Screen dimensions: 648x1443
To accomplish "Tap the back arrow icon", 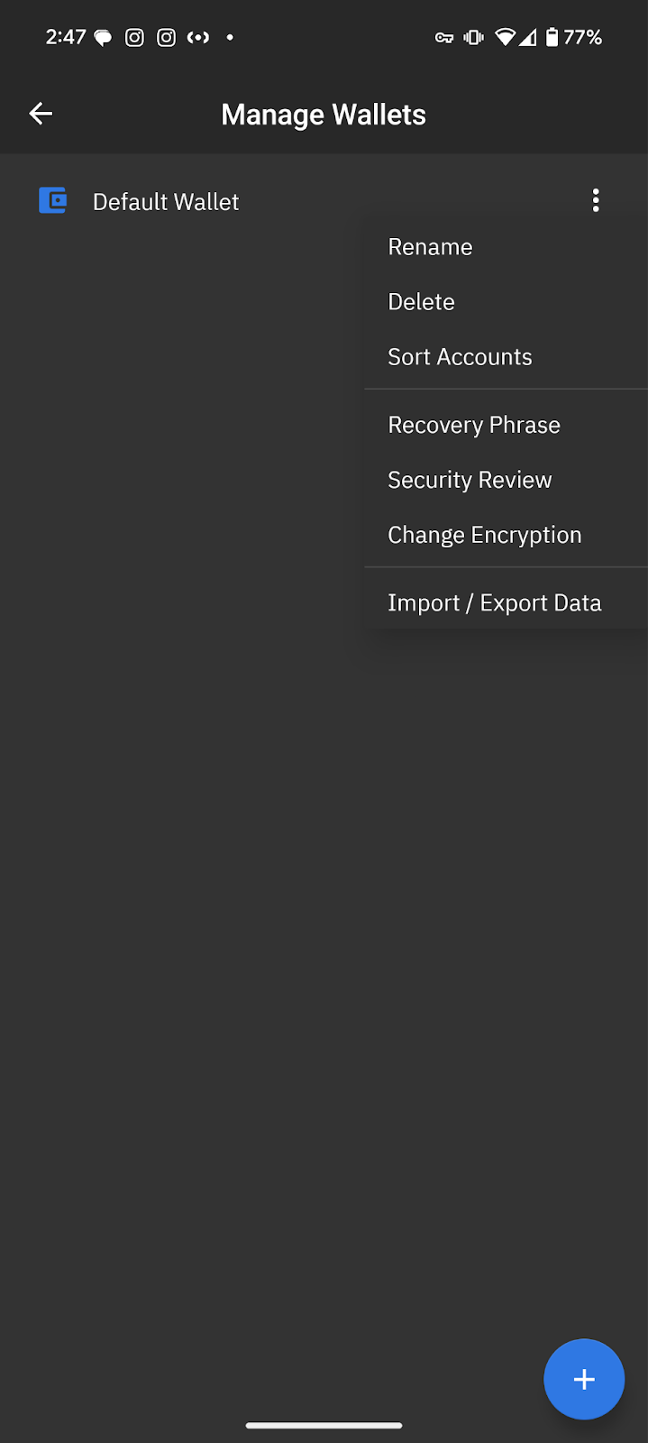I will [41, 114].
